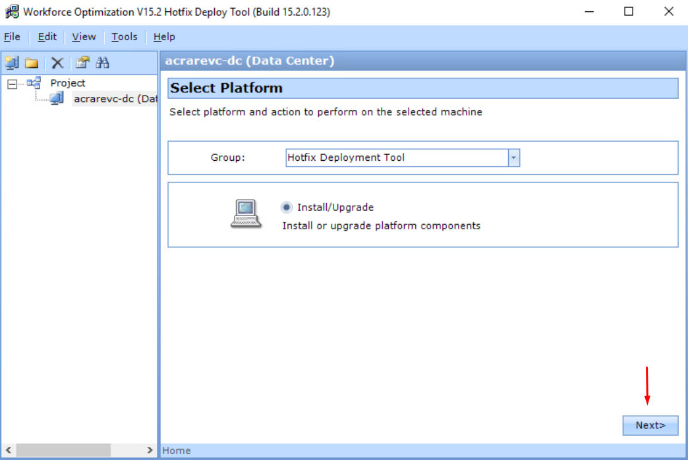Screen dimensions: 688x460
Task: Select acrarevc-dc tree item
Action: [115, 99]
